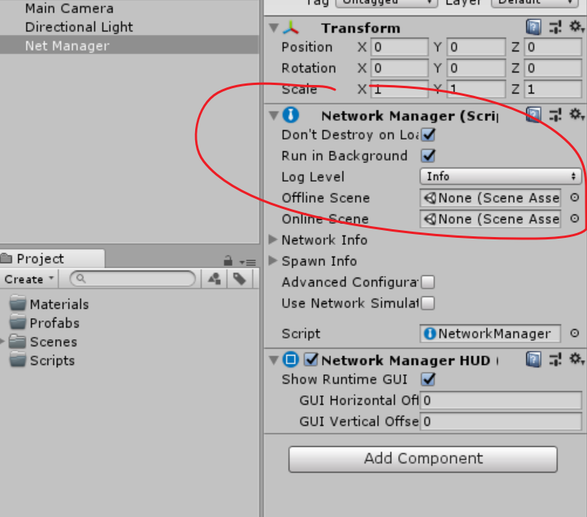The width and height of the screenshot is (587, 517).
Task: Click the Scale Z input field
Action: pyautogui.click(x=553, y=89)
